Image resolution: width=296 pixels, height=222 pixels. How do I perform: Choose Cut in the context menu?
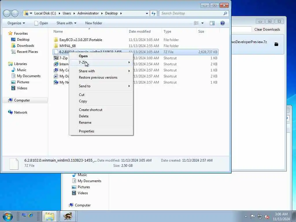[101, 95]
